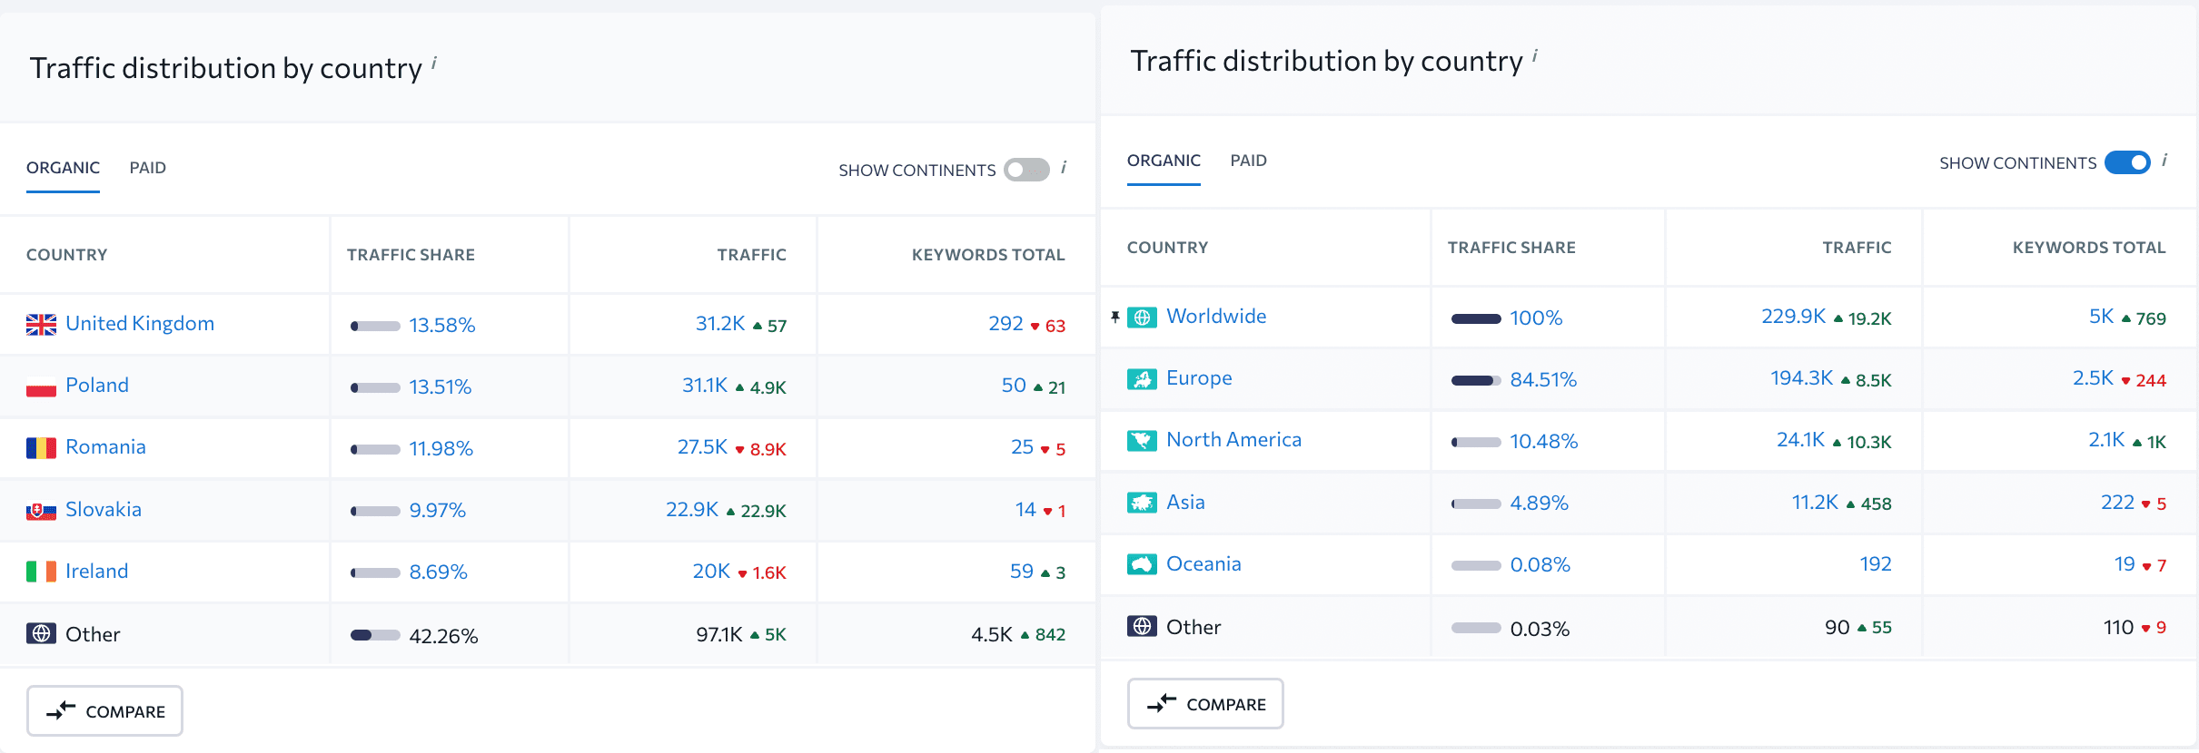The width and height of the screenshot is (2199, 753).
Task: Click the 97.1K traffic value
Action: (x=719, y=634)
